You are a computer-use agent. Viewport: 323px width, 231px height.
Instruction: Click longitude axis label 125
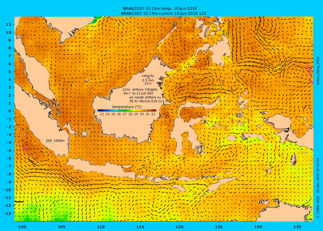pos(219,227)
